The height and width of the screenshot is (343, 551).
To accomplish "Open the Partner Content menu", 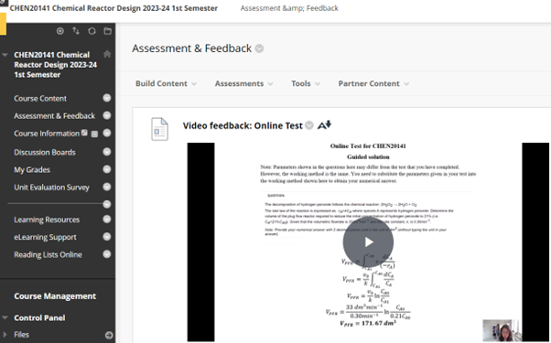I will (x=373, y=83).
